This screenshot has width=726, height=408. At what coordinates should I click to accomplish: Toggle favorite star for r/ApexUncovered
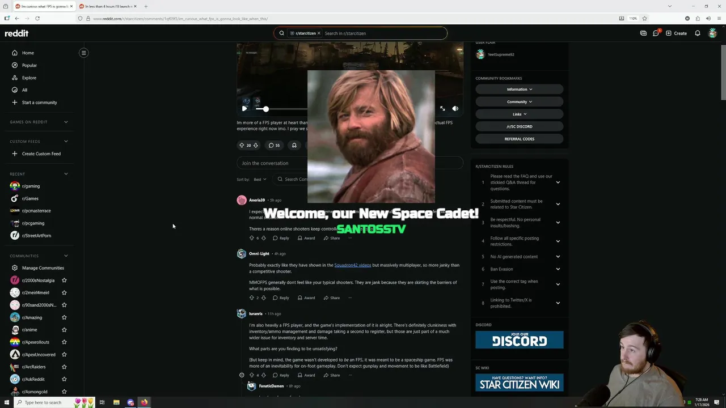(x=64, y=355)
